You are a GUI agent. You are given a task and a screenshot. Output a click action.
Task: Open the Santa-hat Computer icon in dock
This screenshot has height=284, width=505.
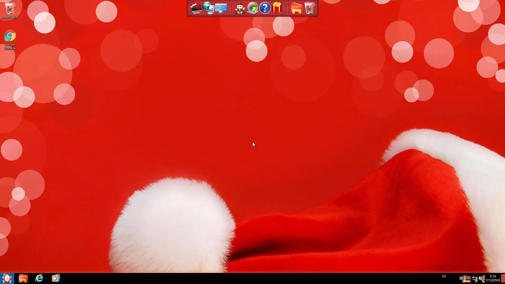196,8
